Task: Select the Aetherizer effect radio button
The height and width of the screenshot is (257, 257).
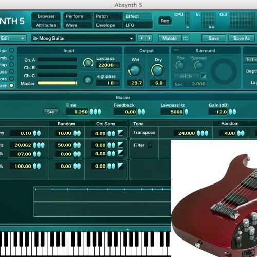Action: [x=11, y=85]
